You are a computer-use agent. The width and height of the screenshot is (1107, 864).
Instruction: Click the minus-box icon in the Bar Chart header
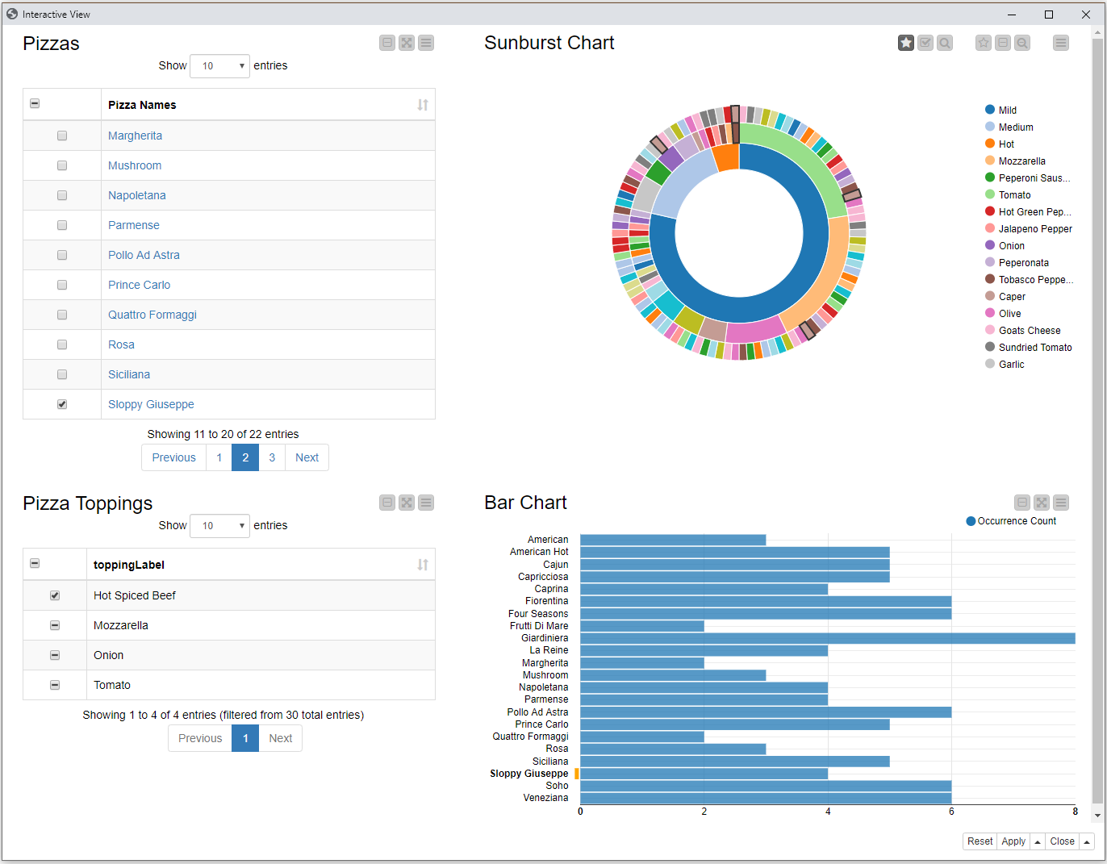click(1022, 503)
